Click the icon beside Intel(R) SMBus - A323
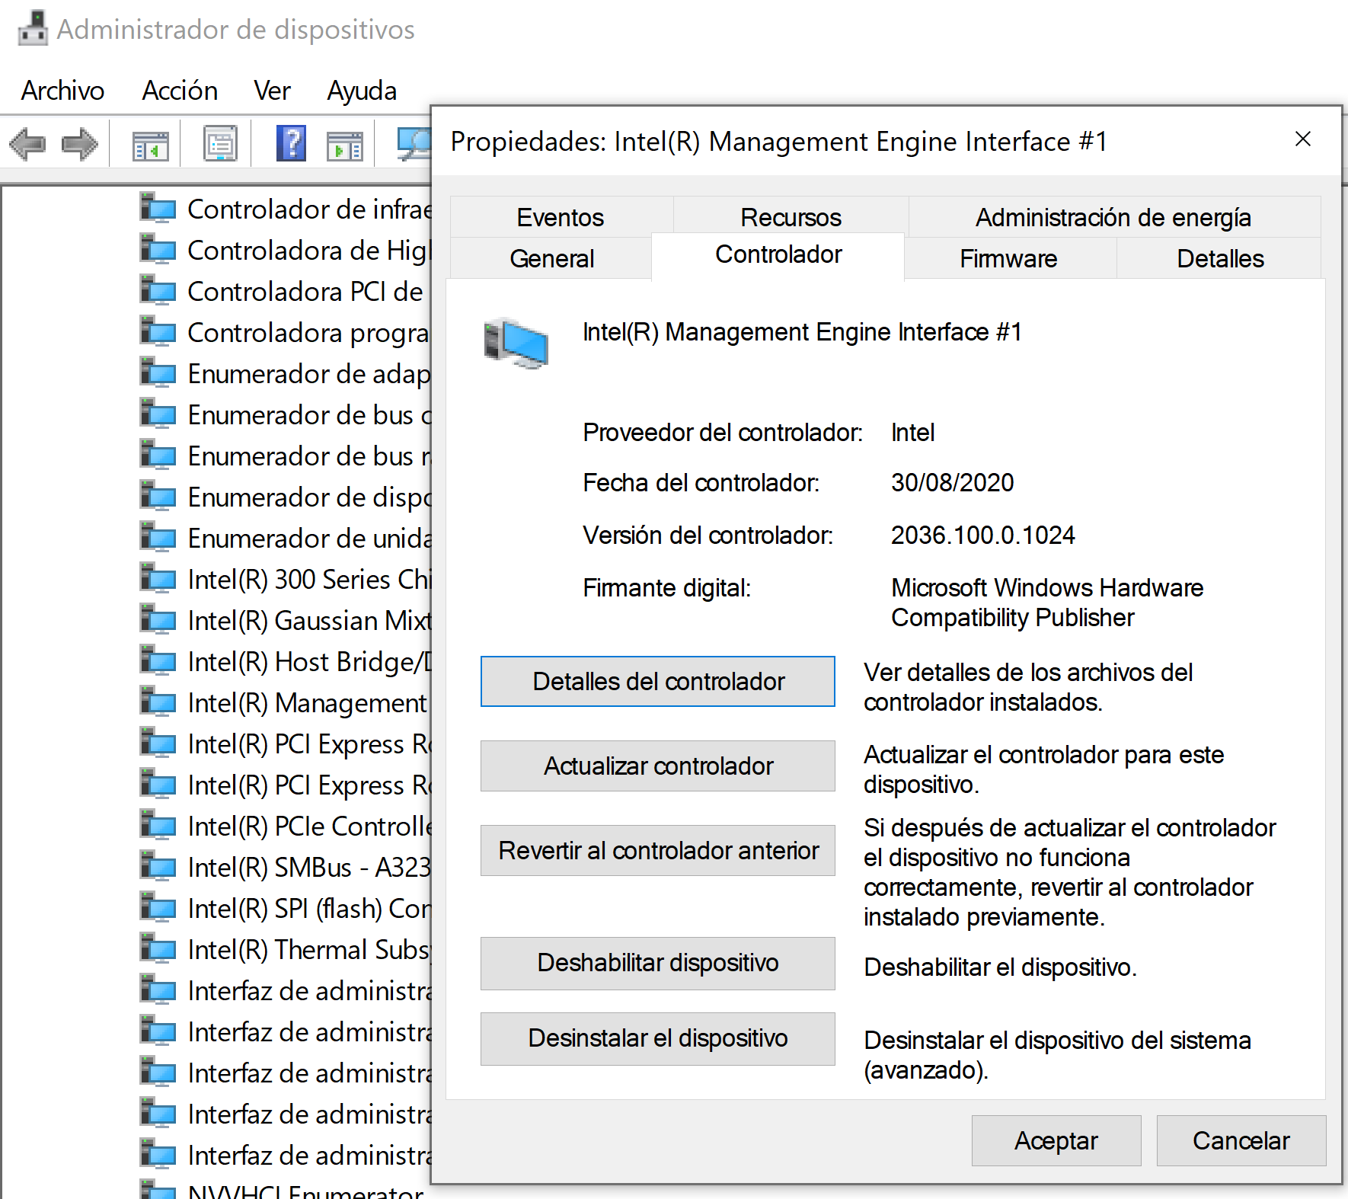The height and width of the screenshot is (1199, 1348). [x=158, y=866]
